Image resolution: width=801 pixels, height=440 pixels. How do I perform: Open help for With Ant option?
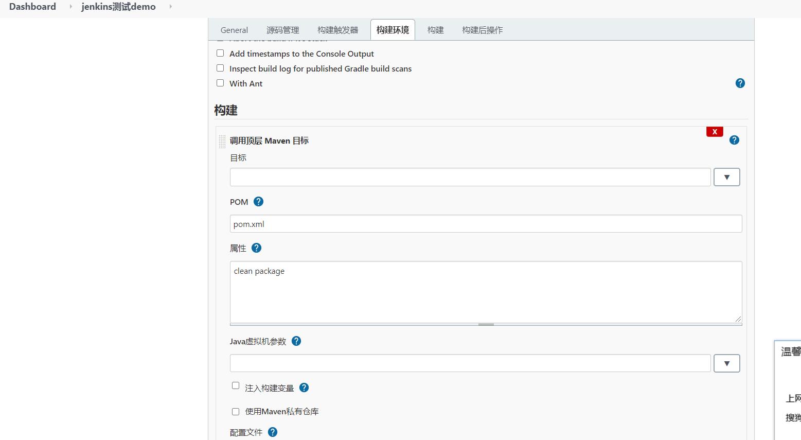click(740, 83)
